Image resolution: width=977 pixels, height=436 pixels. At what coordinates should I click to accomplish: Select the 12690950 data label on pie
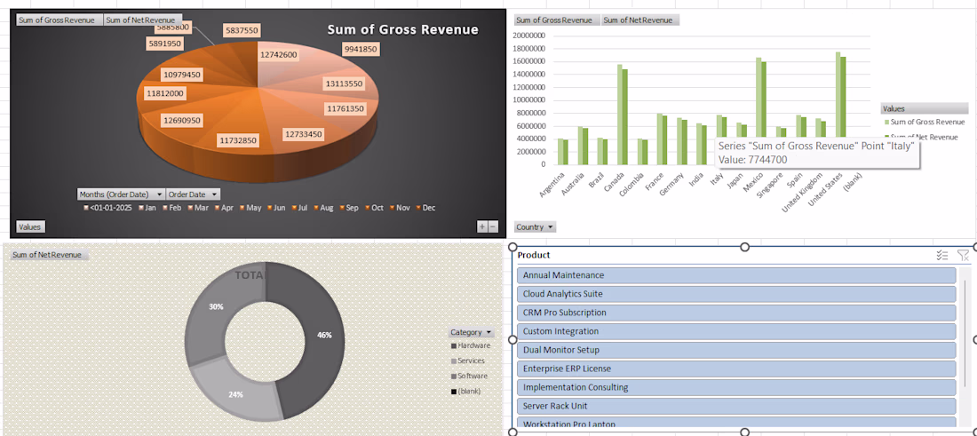(182, 120)
